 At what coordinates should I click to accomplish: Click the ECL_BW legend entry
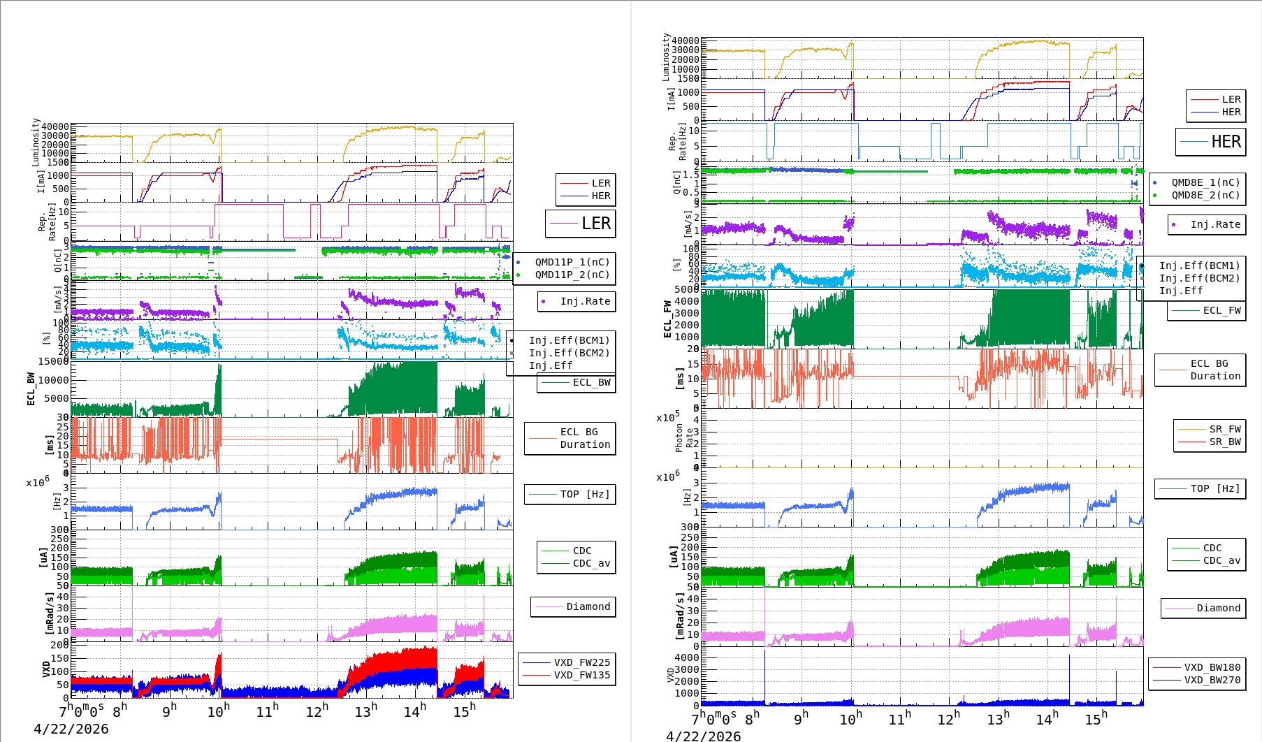click(x=576, y=383)
